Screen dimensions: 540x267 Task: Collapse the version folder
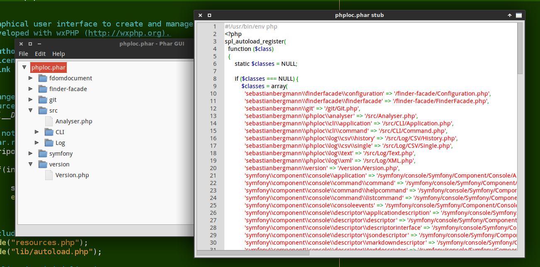[30, 164]
